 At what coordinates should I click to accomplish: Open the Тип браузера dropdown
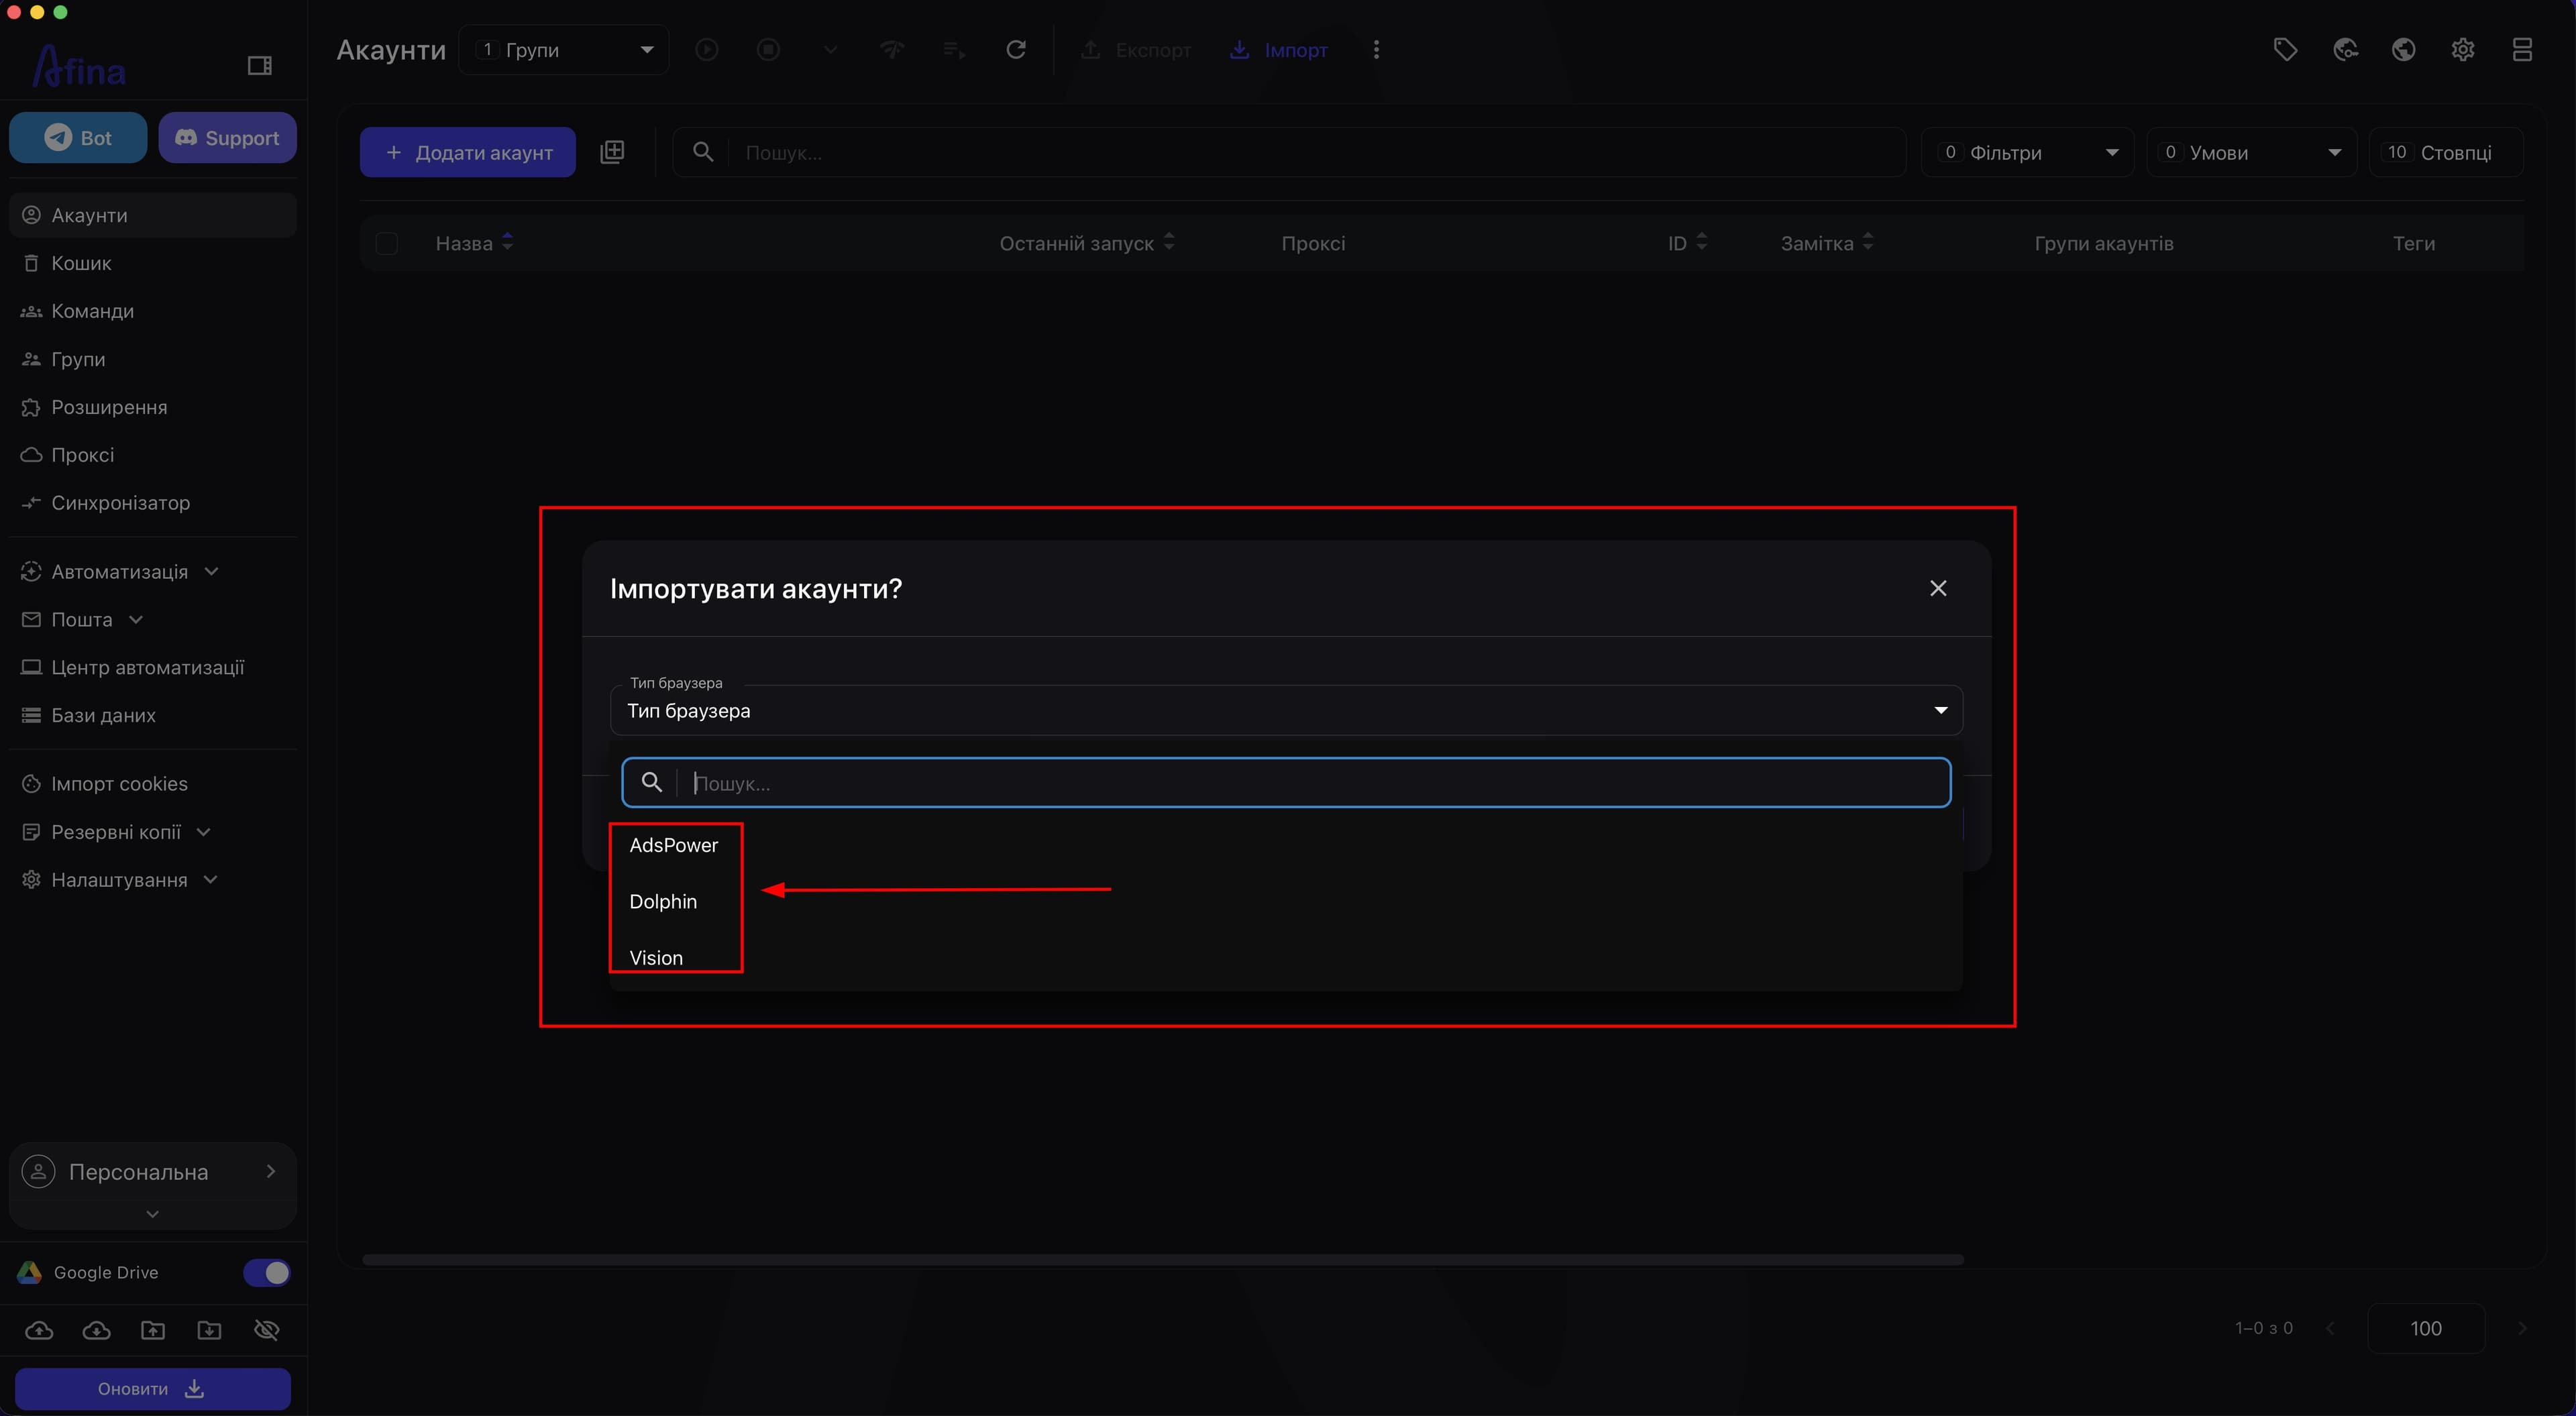click(1286, 710)
